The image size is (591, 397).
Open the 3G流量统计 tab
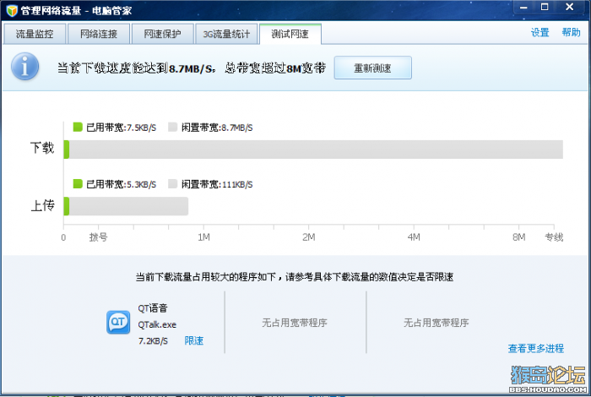[x=226, y=34]
